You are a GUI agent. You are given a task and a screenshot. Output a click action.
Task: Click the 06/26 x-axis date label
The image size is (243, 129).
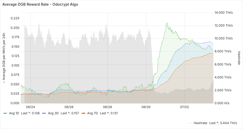[x=69, y=107]
